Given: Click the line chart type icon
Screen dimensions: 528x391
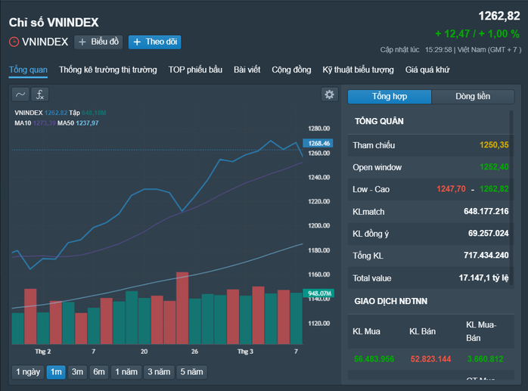Looking at the screenshot, I should tap(20, 95).
